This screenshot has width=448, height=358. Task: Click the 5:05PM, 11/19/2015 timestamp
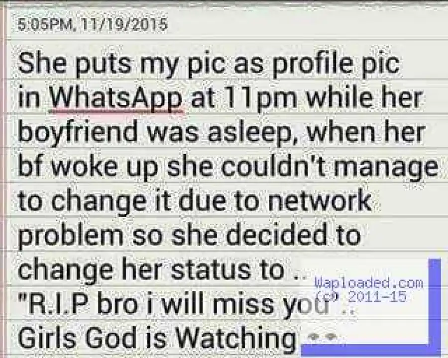92,24
